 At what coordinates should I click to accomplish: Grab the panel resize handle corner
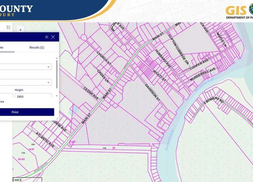click(57, 119)
